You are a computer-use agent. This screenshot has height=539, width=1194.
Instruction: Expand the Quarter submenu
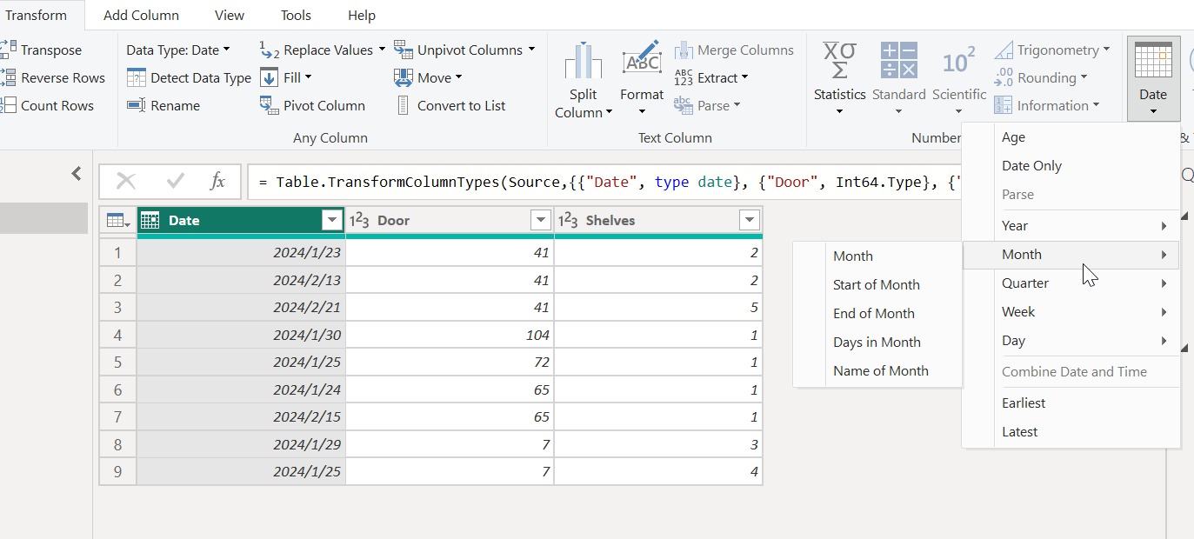click(1164, 283)
